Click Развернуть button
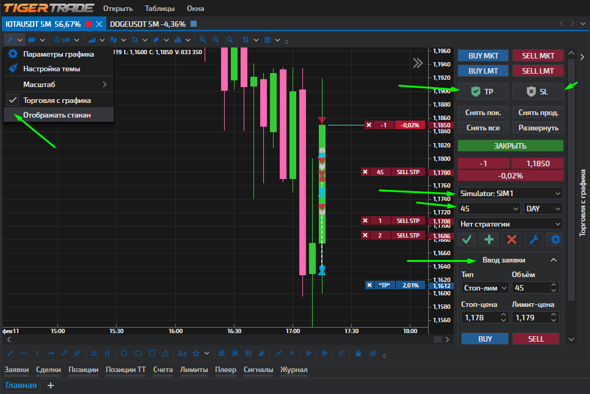Screen dimensions: 590x394 click(538, 128)
